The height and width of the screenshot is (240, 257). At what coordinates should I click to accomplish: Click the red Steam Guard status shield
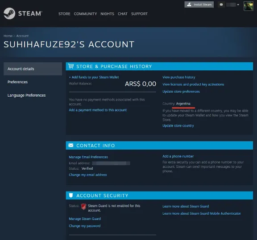pyautogui.click(x=83, y=207)
